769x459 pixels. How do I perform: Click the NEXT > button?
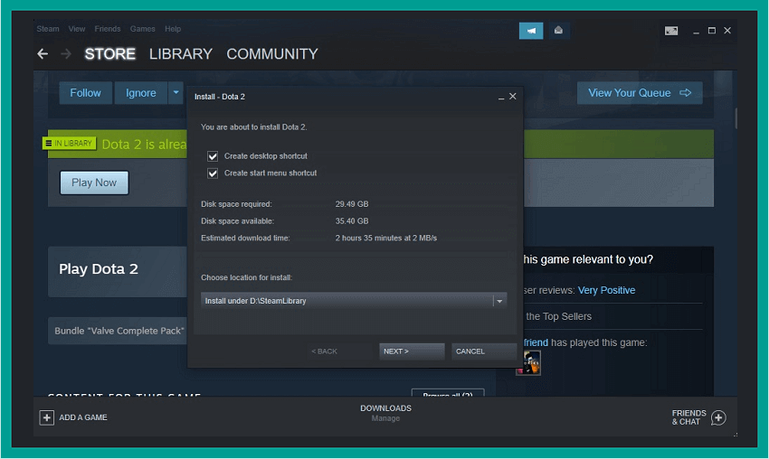point(412,351)
